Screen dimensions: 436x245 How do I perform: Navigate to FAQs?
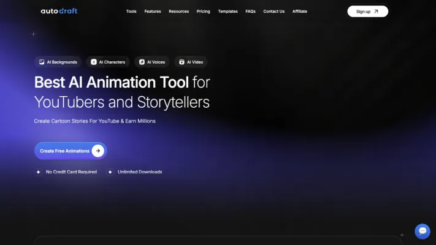(250, 12)
